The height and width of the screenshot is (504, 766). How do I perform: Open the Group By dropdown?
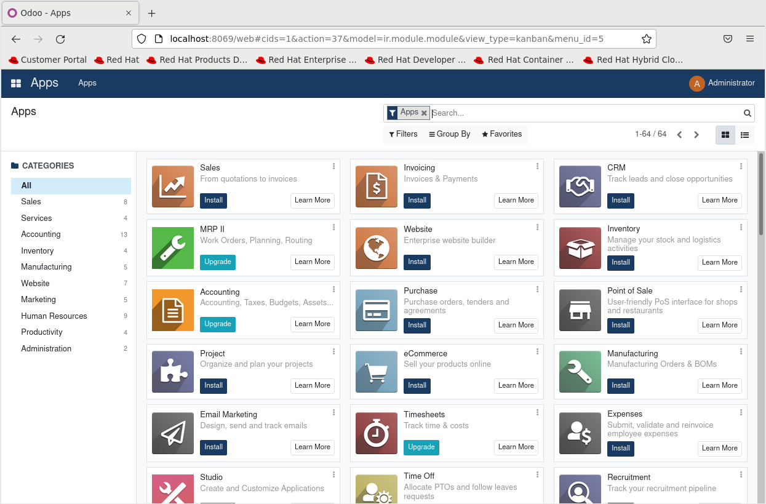[450, 134]
